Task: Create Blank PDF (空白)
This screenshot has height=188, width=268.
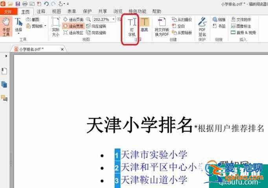Action: 178,26
